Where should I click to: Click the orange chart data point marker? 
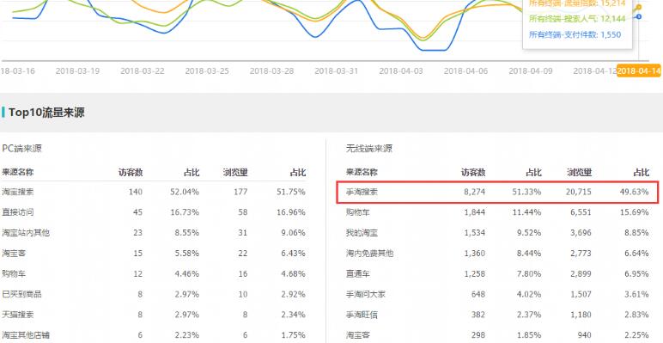tap(638, 7)
